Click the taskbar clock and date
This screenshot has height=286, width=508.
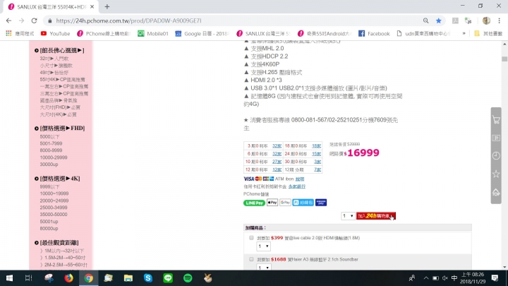point(473,278)
